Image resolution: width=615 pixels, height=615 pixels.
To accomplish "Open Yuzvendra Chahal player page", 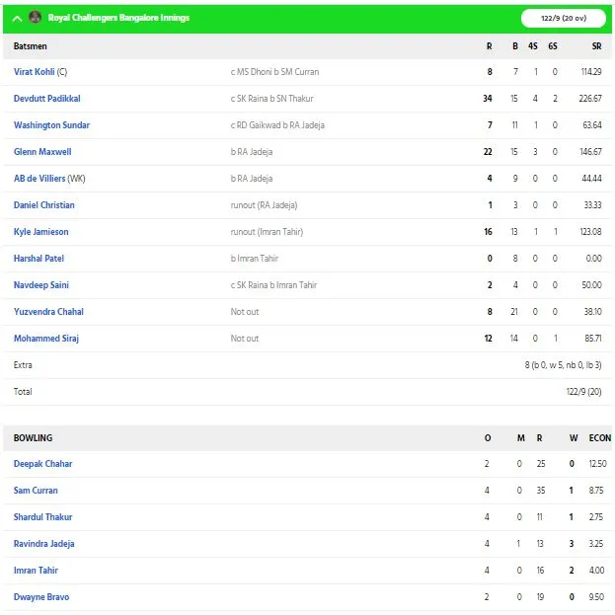I will [x=48, y=312].
